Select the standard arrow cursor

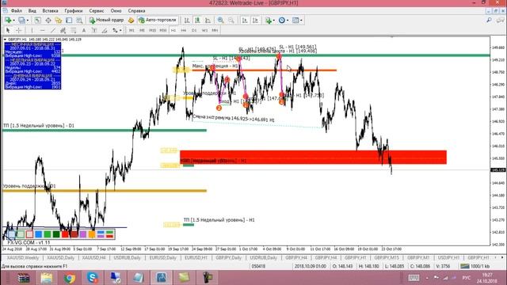click(8, 30)
